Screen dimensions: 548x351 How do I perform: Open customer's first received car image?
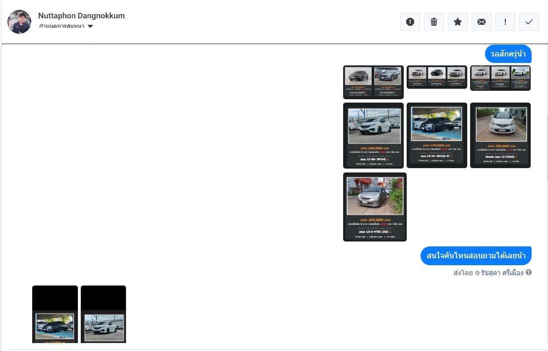[55, 314]
